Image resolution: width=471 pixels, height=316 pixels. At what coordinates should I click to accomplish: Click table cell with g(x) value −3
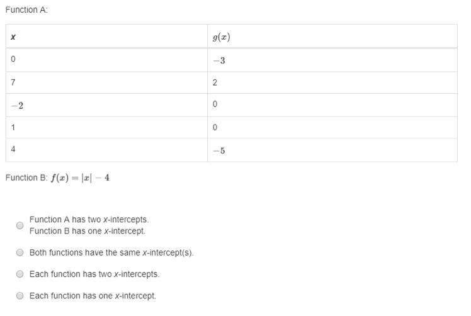(x=332, y=60)
